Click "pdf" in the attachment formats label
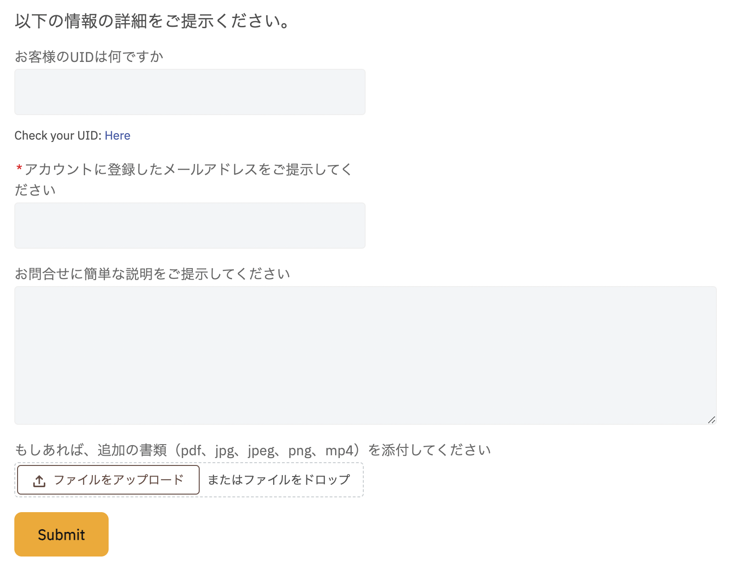This screenshot has height=575, width=746. pyautogui.click(x=191, y=450)
